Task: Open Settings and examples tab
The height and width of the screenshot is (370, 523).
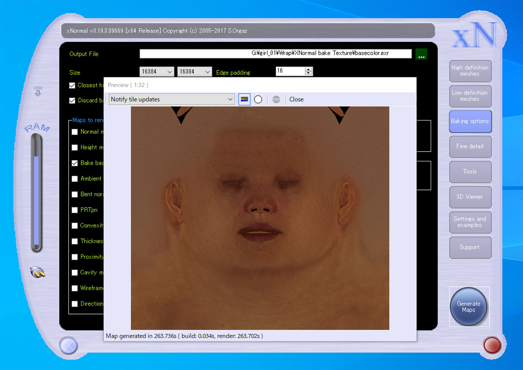Action: (470, 222)
